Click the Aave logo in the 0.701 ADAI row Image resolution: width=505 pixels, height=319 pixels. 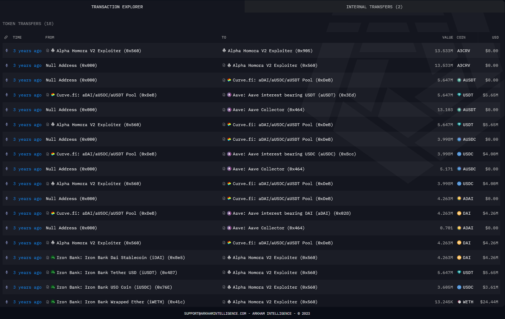click(229, 228)
